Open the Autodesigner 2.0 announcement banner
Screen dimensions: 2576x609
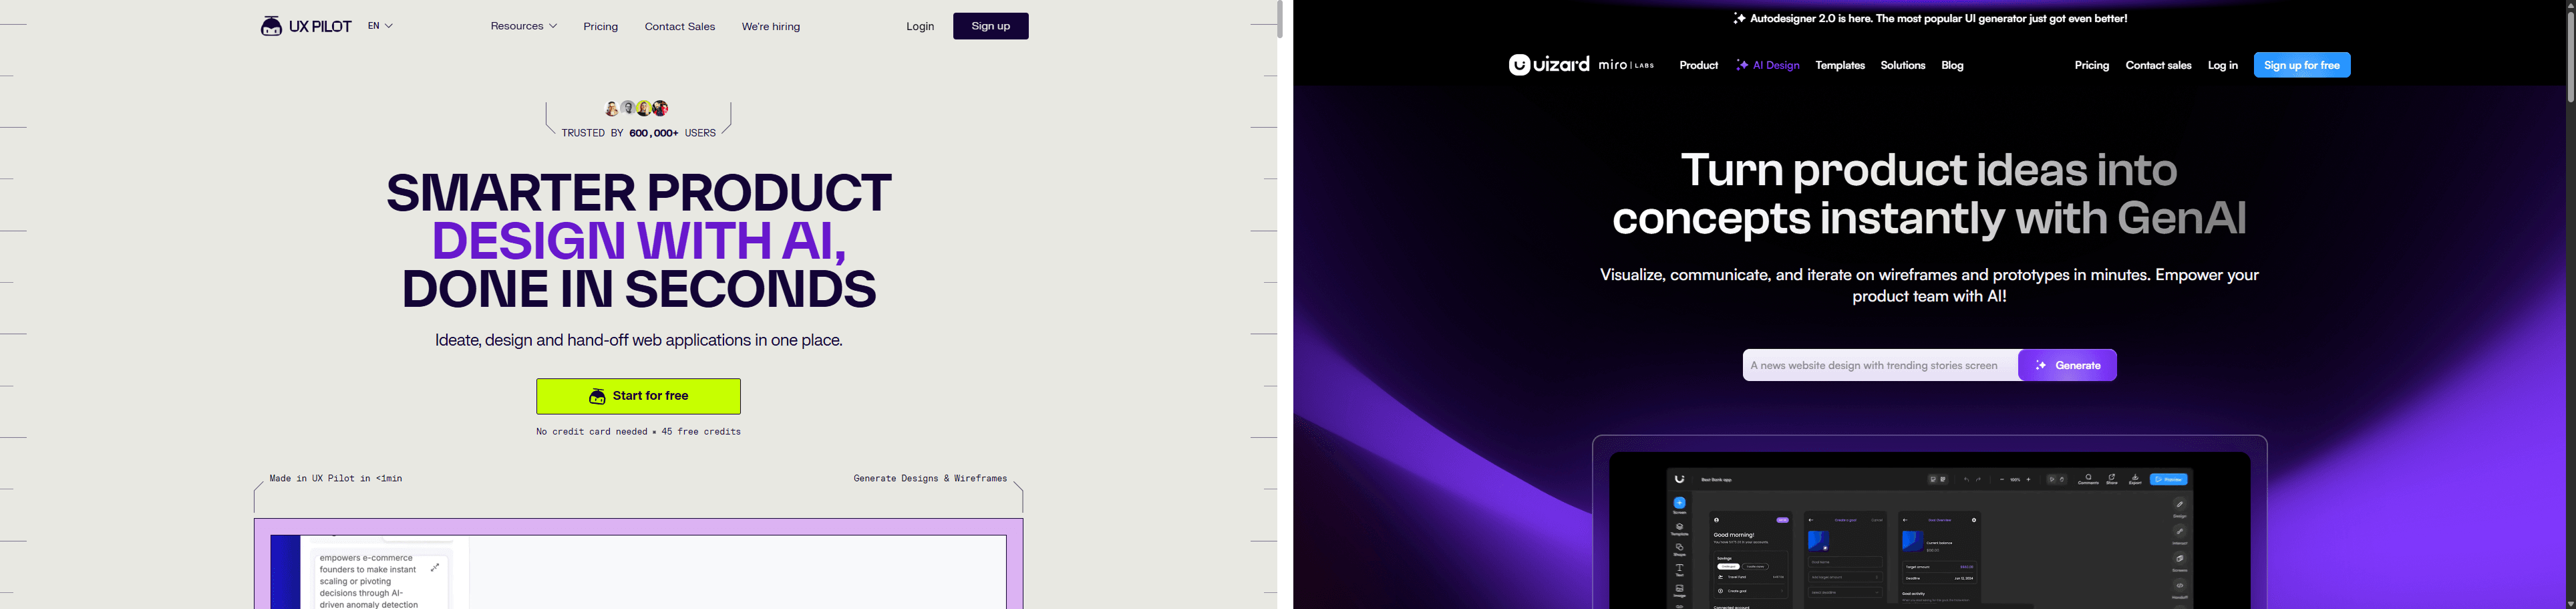click(x=1929, y=18)
